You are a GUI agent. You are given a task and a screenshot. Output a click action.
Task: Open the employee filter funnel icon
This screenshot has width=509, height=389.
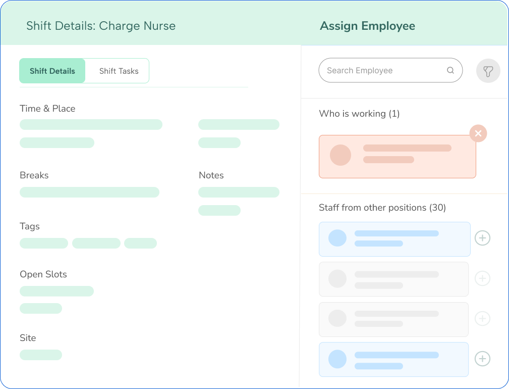(x=488, y=71)
